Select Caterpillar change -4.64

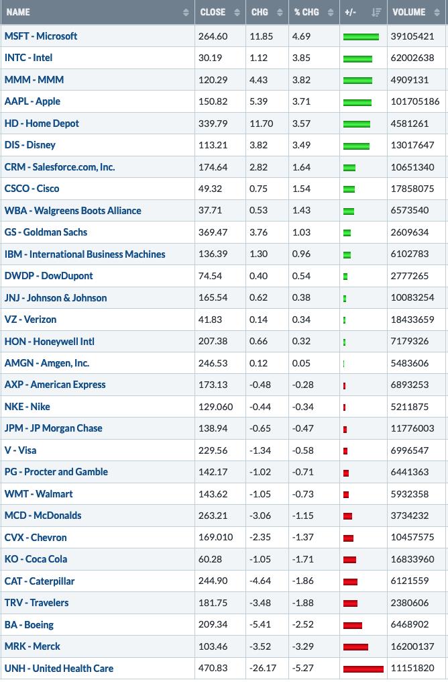(260, 581)
